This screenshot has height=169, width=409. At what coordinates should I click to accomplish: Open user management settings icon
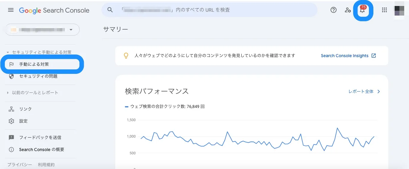pyautogui.click(x=348, y=10)
